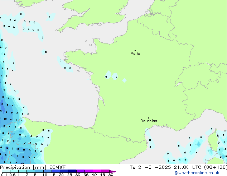Click the legend value '35'

coord(86,175)
